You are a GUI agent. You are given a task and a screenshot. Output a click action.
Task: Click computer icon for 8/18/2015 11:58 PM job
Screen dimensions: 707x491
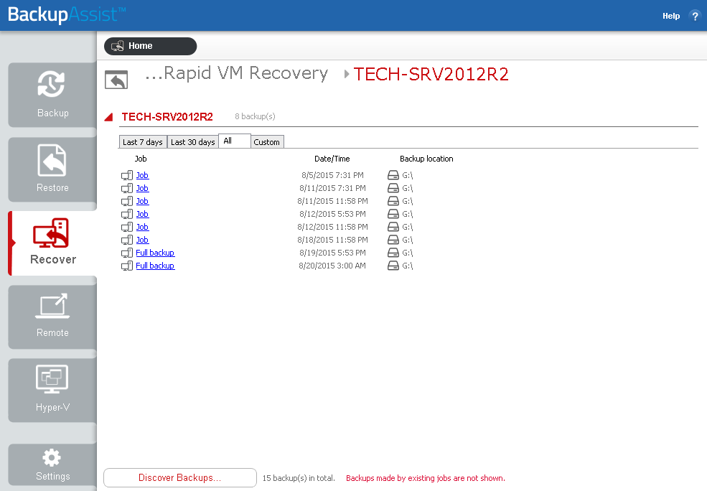[127, 240]
